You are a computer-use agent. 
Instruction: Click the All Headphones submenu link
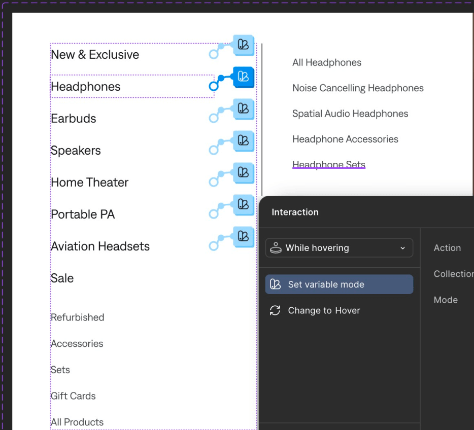(x=327, y=62)
